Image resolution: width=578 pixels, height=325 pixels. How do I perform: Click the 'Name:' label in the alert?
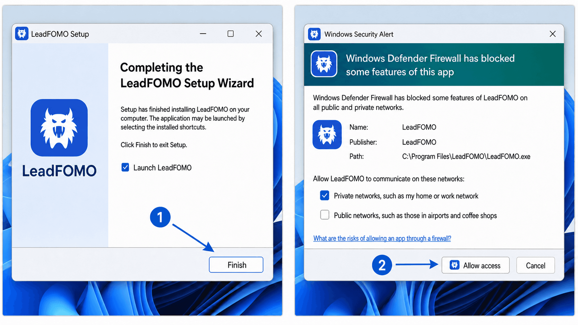[358, 127]
